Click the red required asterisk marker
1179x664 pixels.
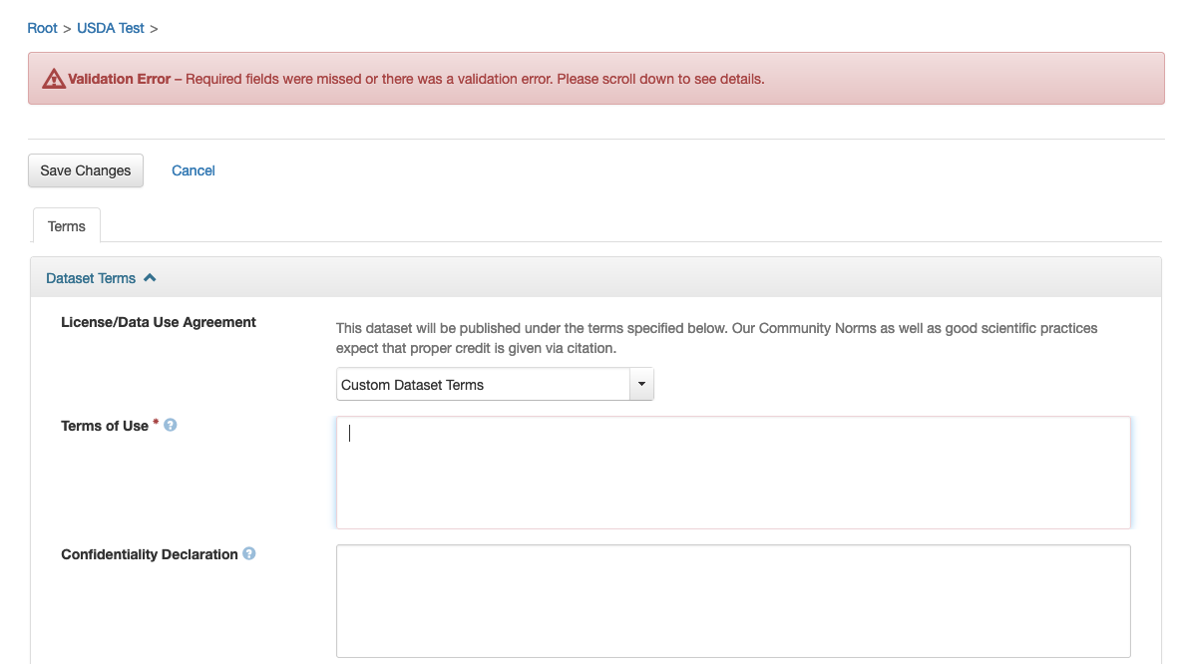156,424
